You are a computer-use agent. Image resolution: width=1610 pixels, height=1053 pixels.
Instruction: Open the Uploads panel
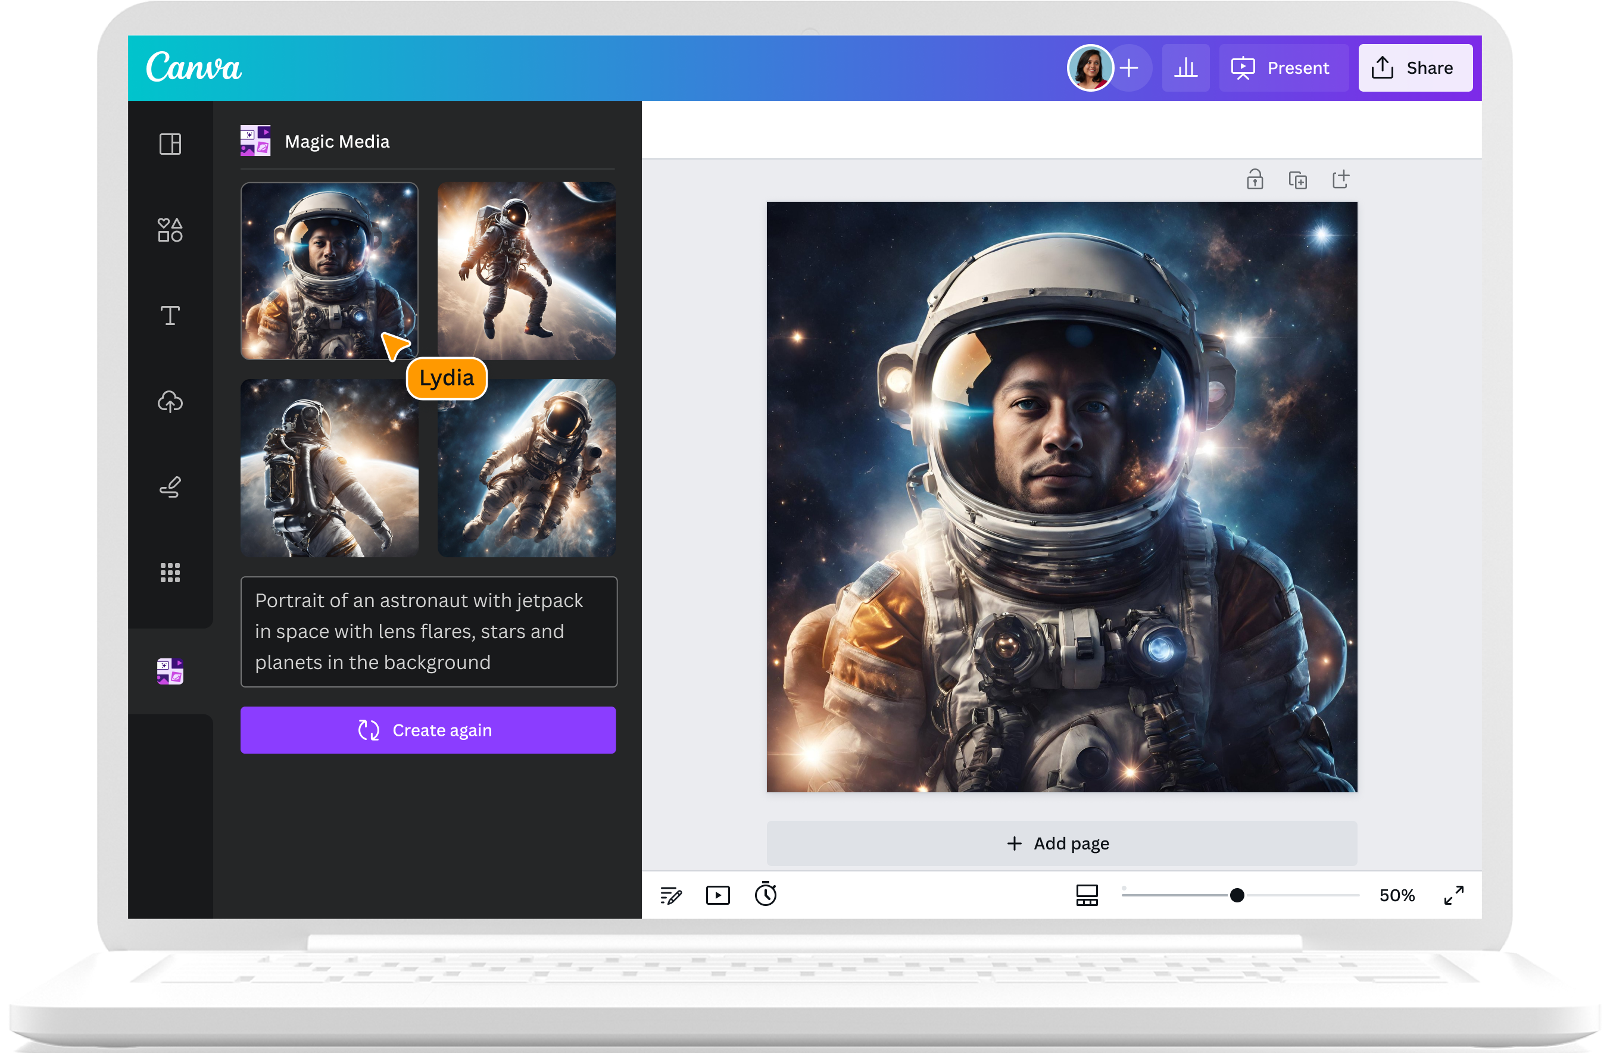pyautogui.click(x=170, y=402)
